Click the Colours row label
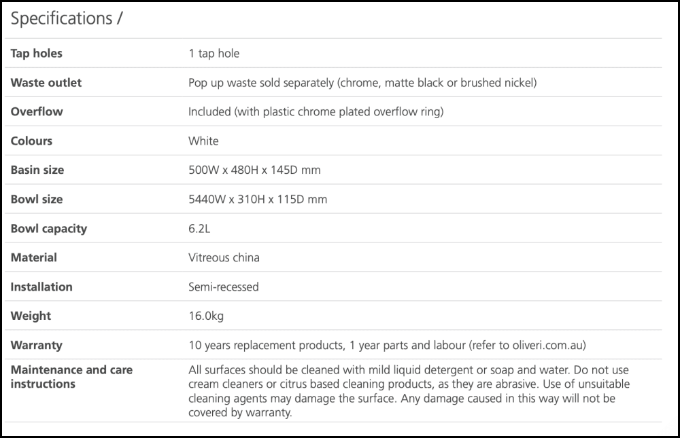The width and height of the screenshot is (680, 438). coord(31,141)
